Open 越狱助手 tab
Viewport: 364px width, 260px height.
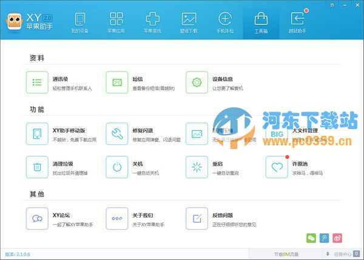[x=298, y=23]
